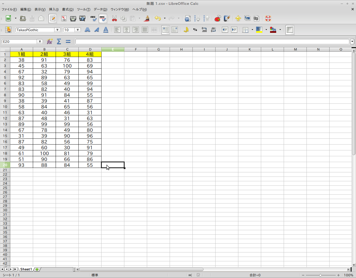Apply the yellow Background Color
This screenshot has height=278, width=356.
click(259, 30)
